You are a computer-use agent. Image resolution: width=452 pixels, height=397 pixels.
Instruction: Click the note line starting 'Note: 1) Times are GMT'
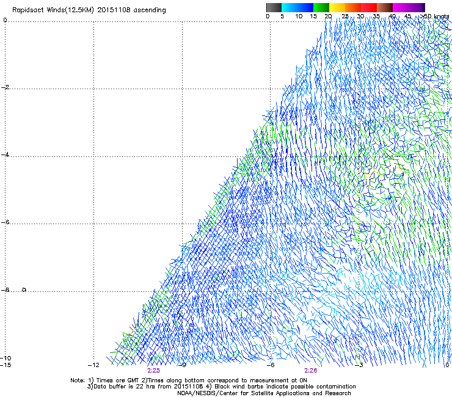[189, 381]
